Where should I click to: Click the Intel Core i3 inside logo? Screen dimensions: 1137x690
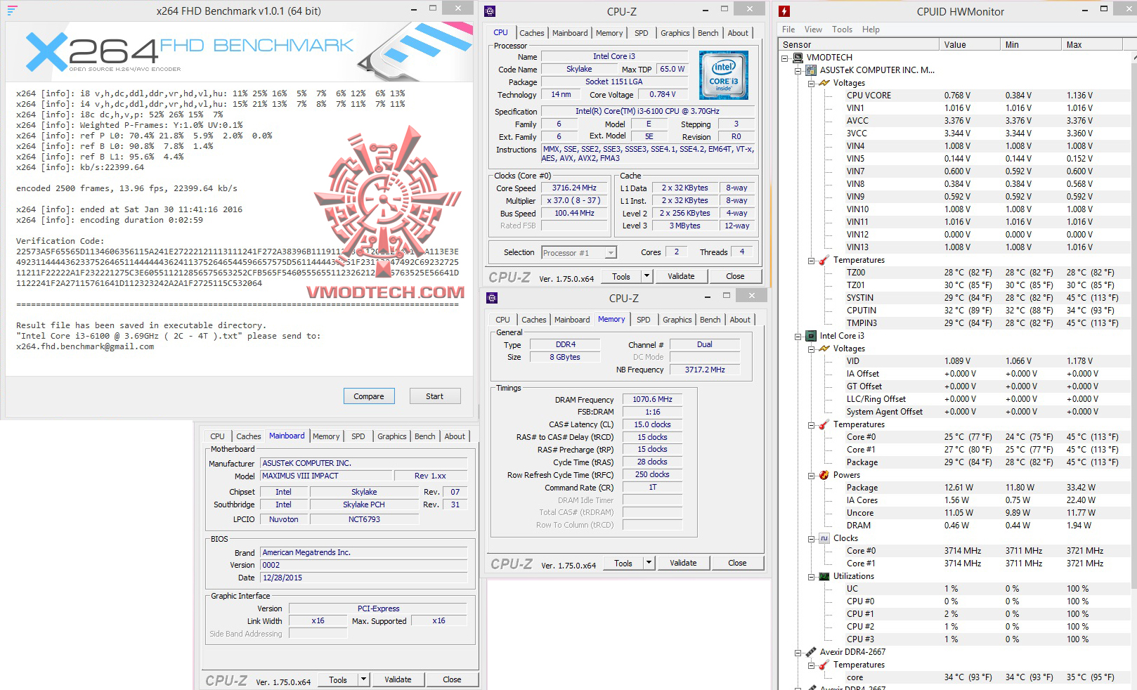coord(724,75)
